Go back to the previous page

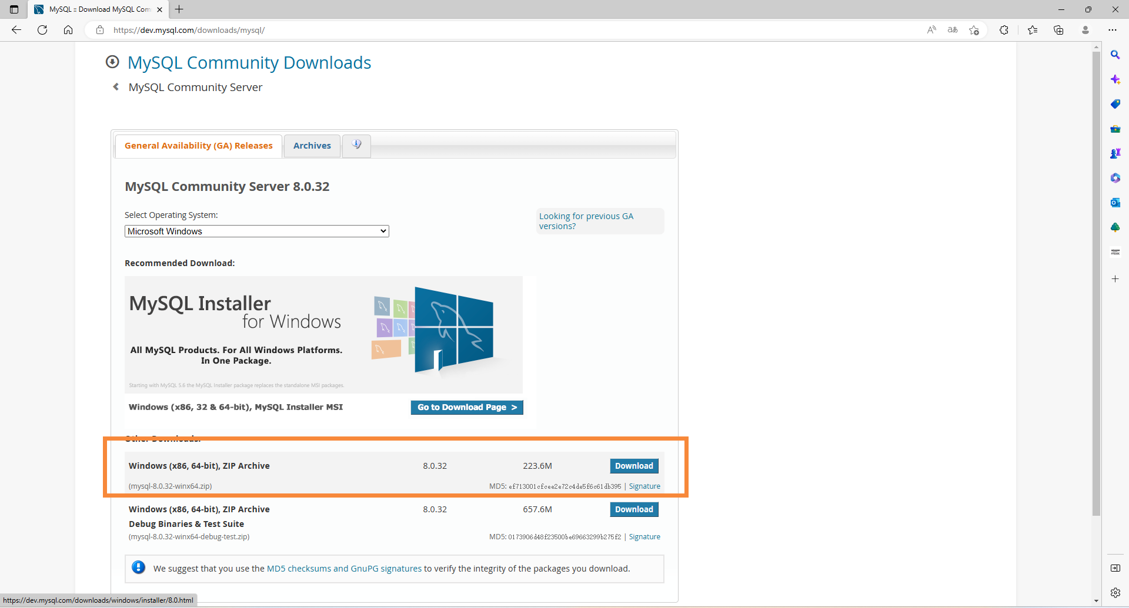(x=16, y=30)
